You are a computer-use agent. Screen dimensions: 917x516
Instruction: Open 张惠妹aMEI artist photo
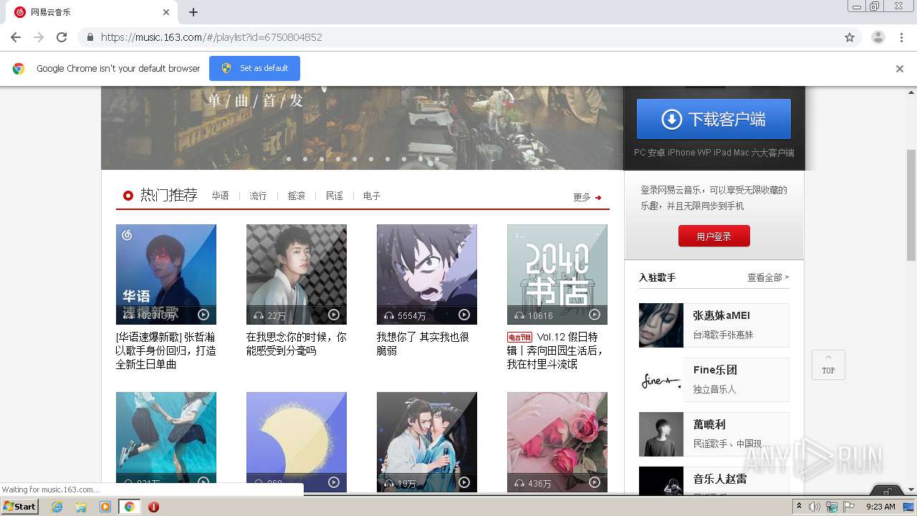click(661, 325)
